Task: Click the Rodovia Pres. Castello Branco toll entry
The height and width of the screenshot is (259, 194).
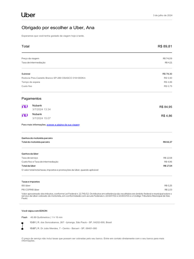Action: point(54,78)
